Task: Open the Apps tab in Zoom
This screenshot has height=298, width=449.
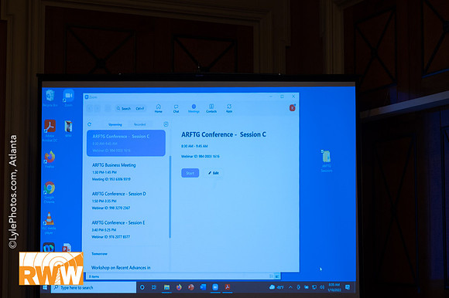Action: coord(229,108)
